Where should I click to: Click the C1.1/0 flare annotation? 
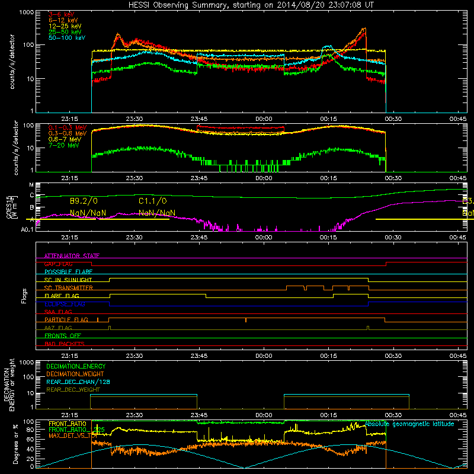(153, 201)
